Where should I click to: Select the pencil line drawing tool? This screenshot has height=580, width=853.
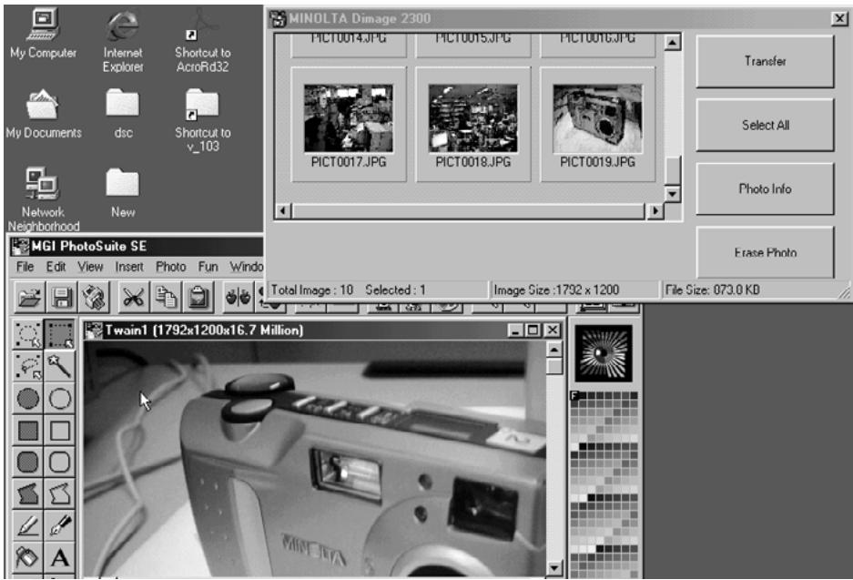(x=27, y=525)
